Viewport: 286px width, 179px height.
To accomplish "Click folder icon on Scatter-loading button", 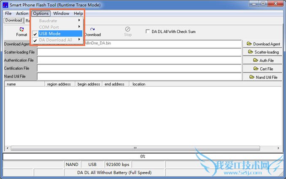I will (251, 52).
